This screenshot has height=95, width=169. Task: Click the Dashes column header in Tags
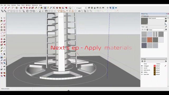click(x=158, y=64)
